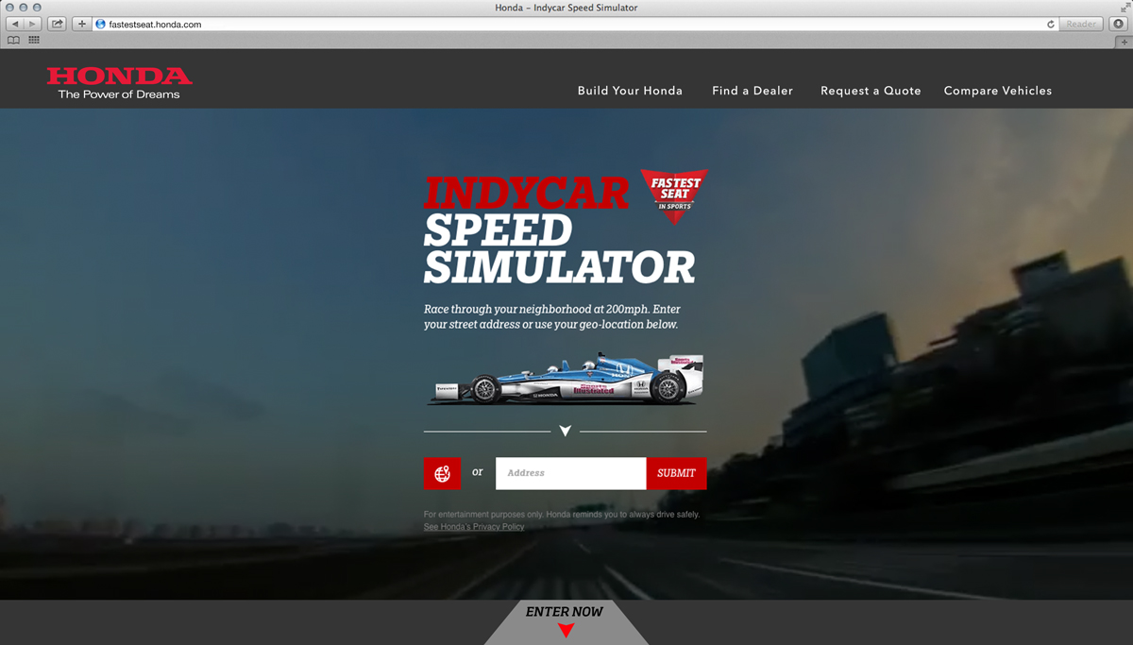1133x645 pixels.
Task: Reload the page
Action: click(1050, 25)
